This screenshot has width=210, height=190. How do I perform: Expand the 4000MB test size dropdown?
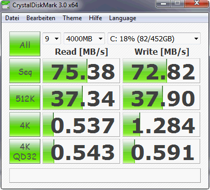pyautogui.click(x=84, y=39)
